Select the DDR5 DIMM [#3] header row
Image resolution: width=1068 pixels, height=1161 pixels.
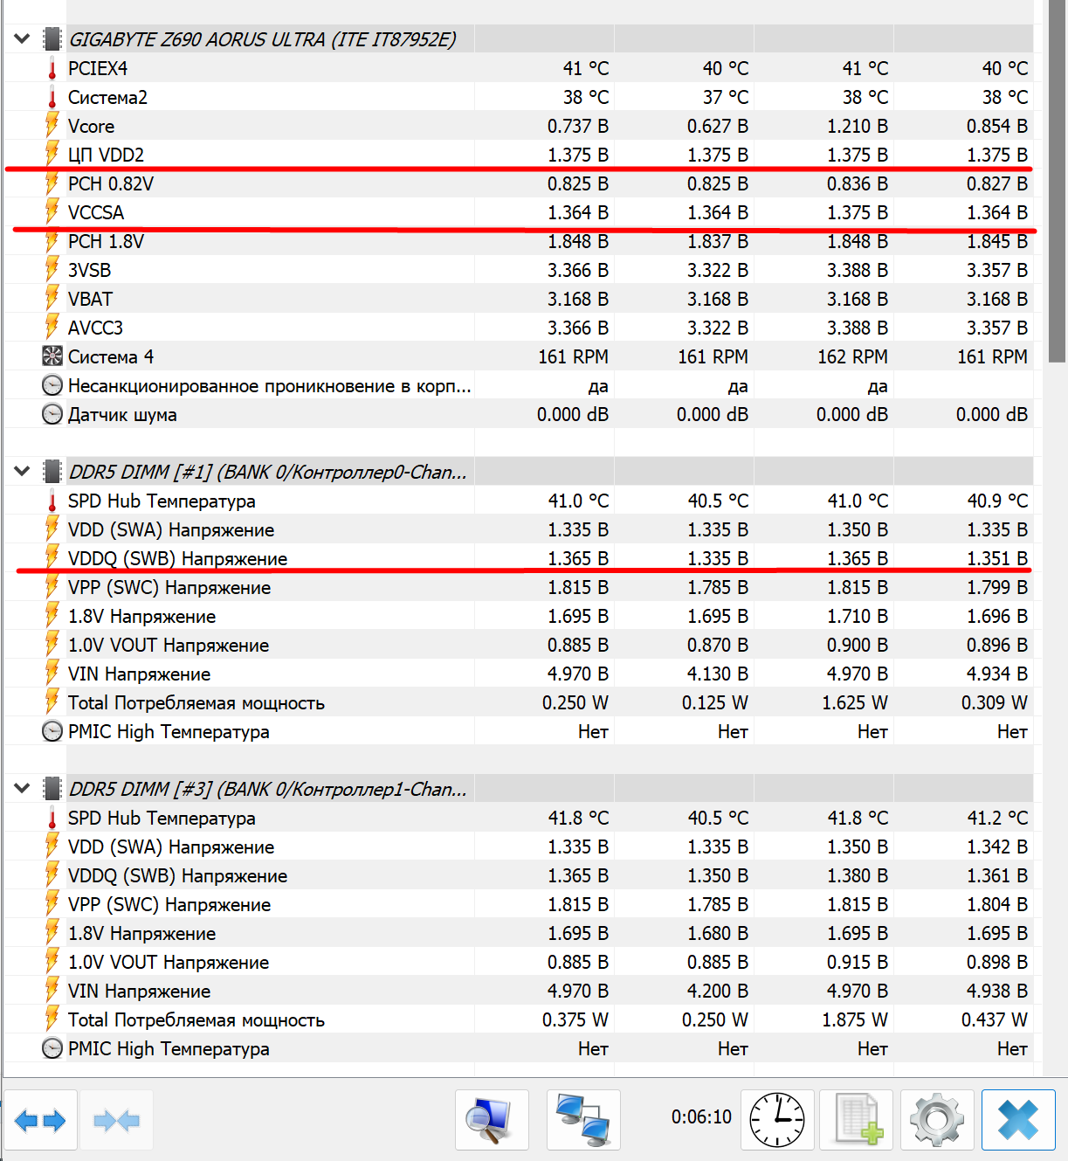519,789
